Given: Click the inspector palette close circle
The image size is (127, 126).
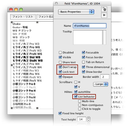Looking at the screenshot, I should coord(56,4).
